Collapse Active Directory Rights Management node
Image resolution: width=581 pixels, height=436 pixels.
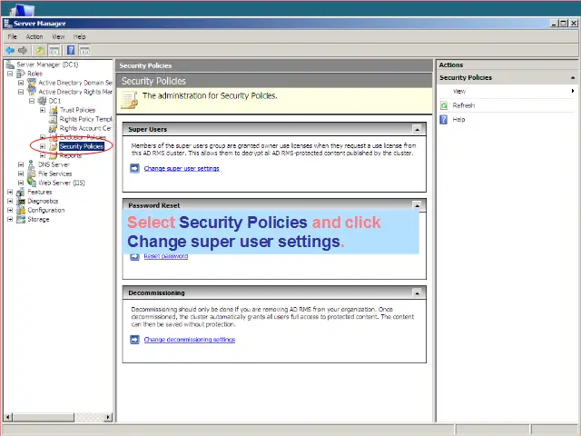[x=21, y=92]
